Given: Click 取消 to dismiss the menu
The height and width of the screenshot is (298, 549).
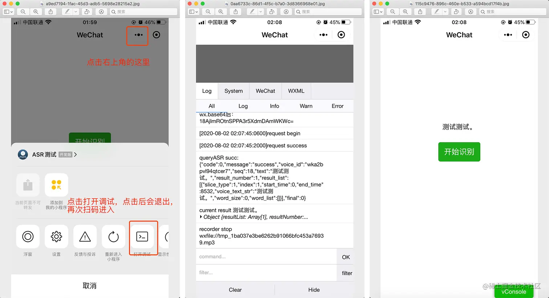Looking at the screenshot, I should [x=90, y=286].
